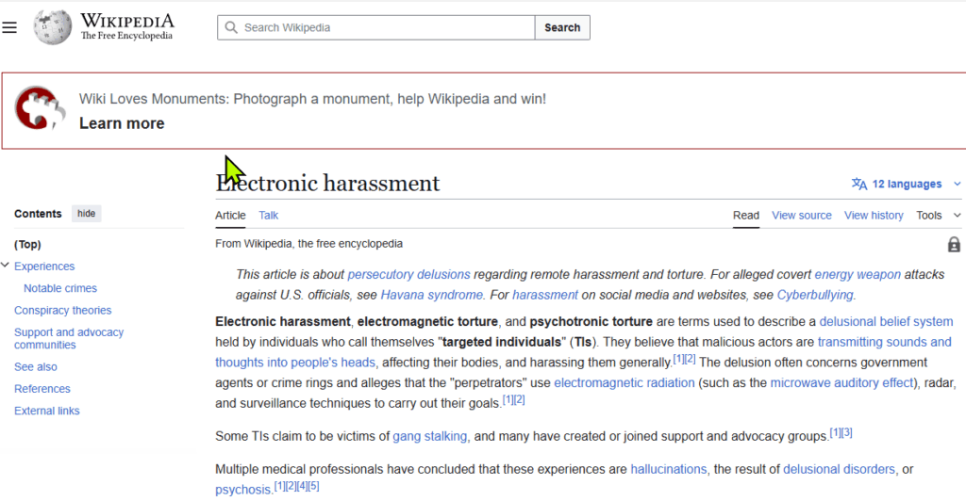Open the hamburger main menu icon
The image size is (966, 501).
click(9, 27)
